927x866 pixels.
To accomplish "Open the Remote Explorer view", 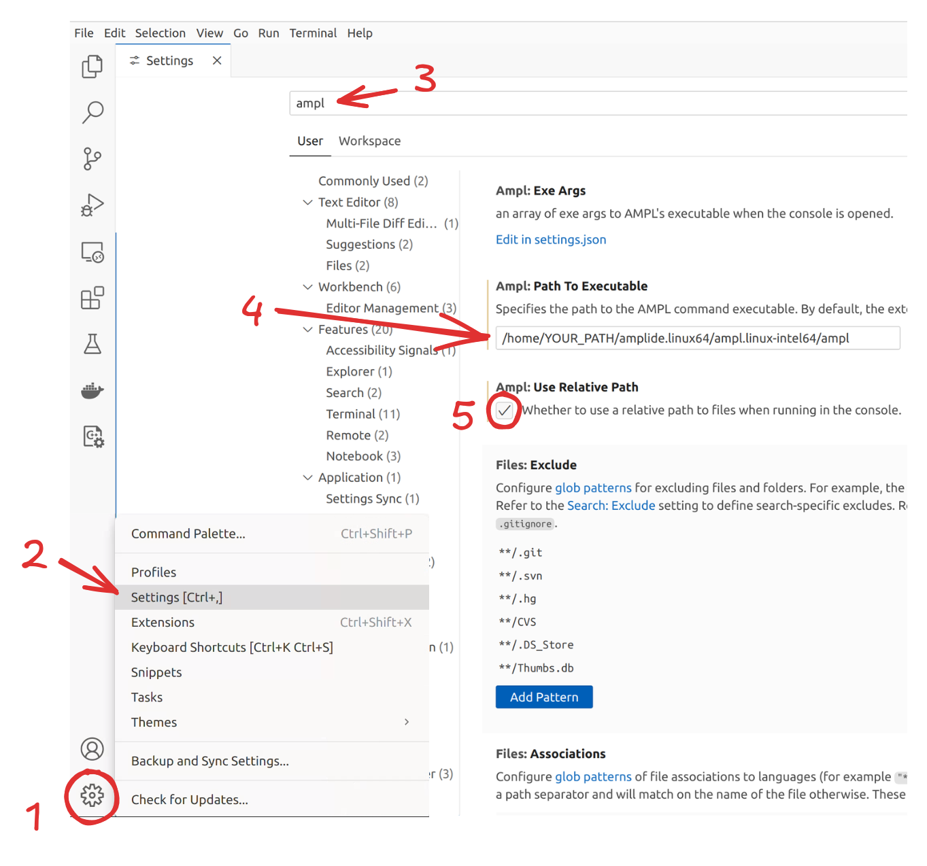I will click(x=92, y=252).
